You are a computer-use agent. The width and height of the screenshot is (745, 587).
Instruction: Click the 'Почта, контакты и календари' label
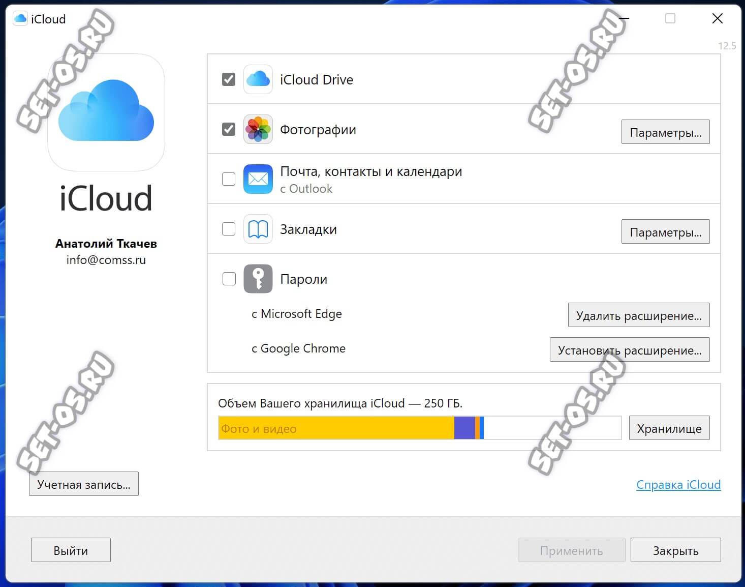click(x=371, y=171)
